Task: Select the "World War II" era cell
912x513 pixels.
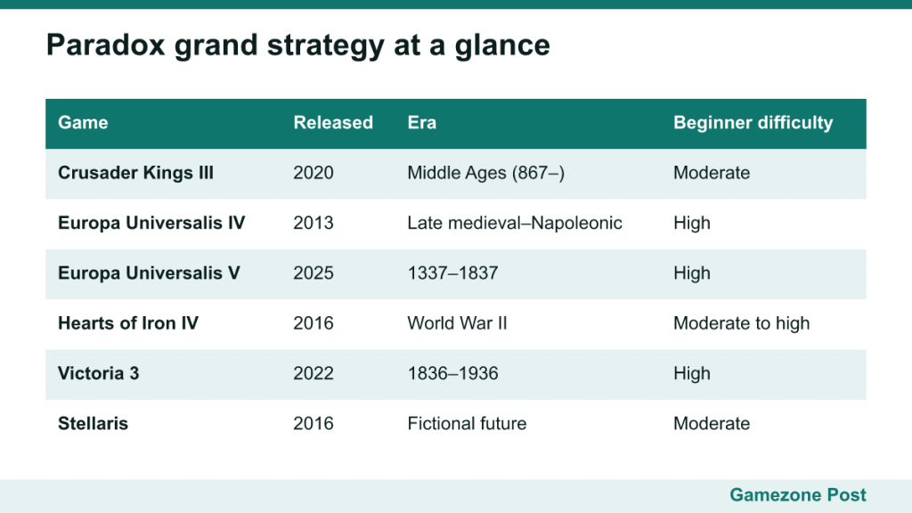Action: (457, 322)
